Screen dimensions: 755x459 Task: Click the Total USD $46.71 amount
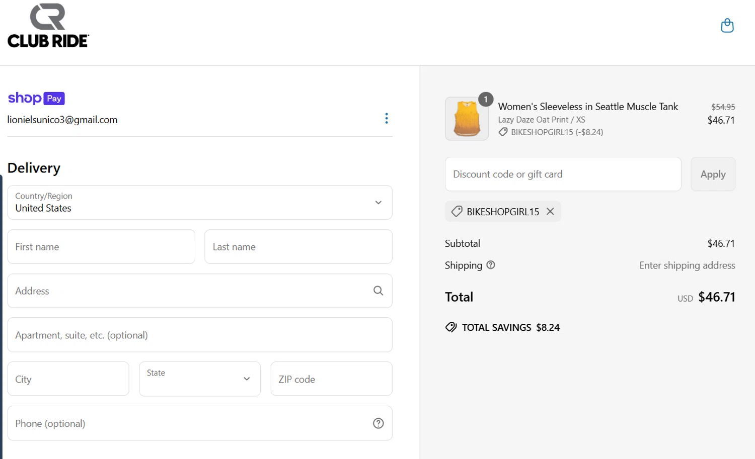point(706,297)
